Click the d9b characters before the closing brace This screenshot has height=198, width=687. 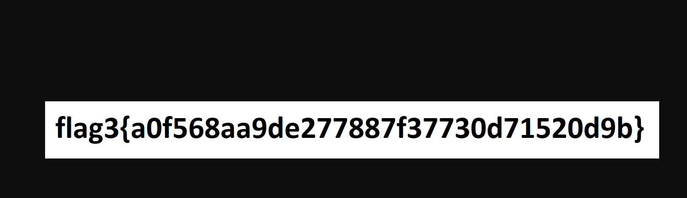608,129
